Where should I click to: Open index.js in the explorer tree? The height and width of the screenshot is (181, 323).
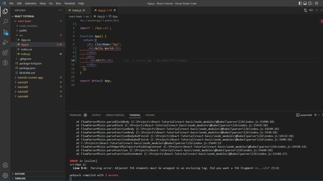click(x=26, y=54)
